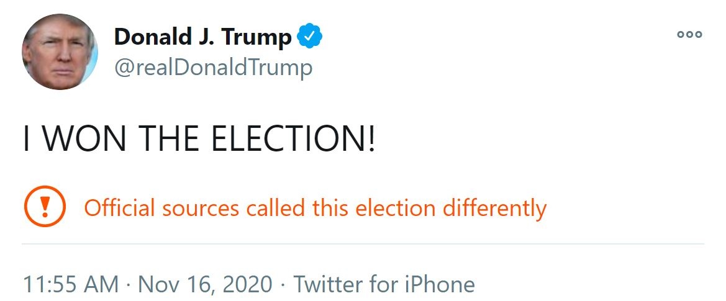Open the "Twitter for iPhone" source link
The height and width of the screenshot is (301, 726).
(x=384, y=285)
